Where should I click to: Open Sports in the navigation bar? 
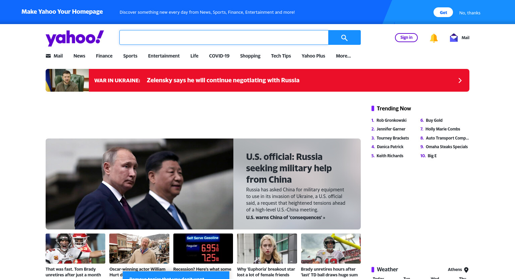tap(130, 56)
